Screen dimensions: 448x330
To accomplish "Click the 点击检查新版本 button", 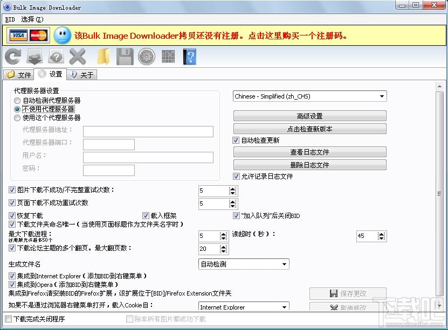I will pos(309,129).
